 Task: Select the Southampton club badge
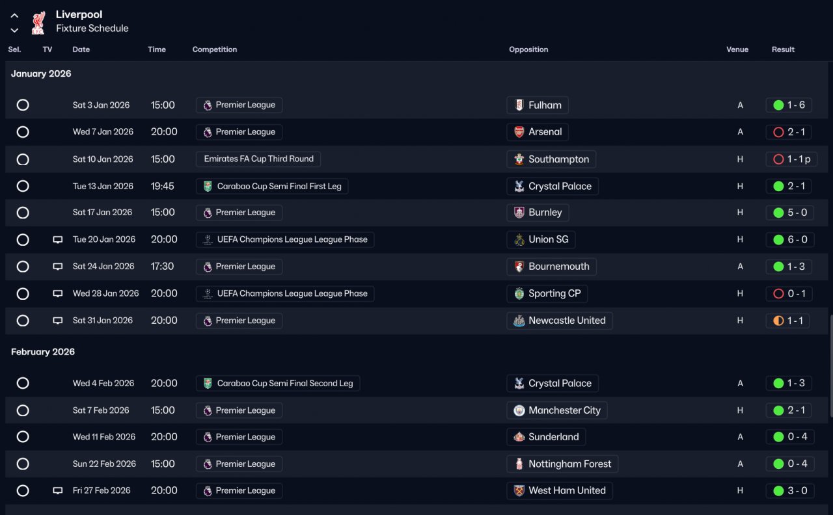(519, 159)
